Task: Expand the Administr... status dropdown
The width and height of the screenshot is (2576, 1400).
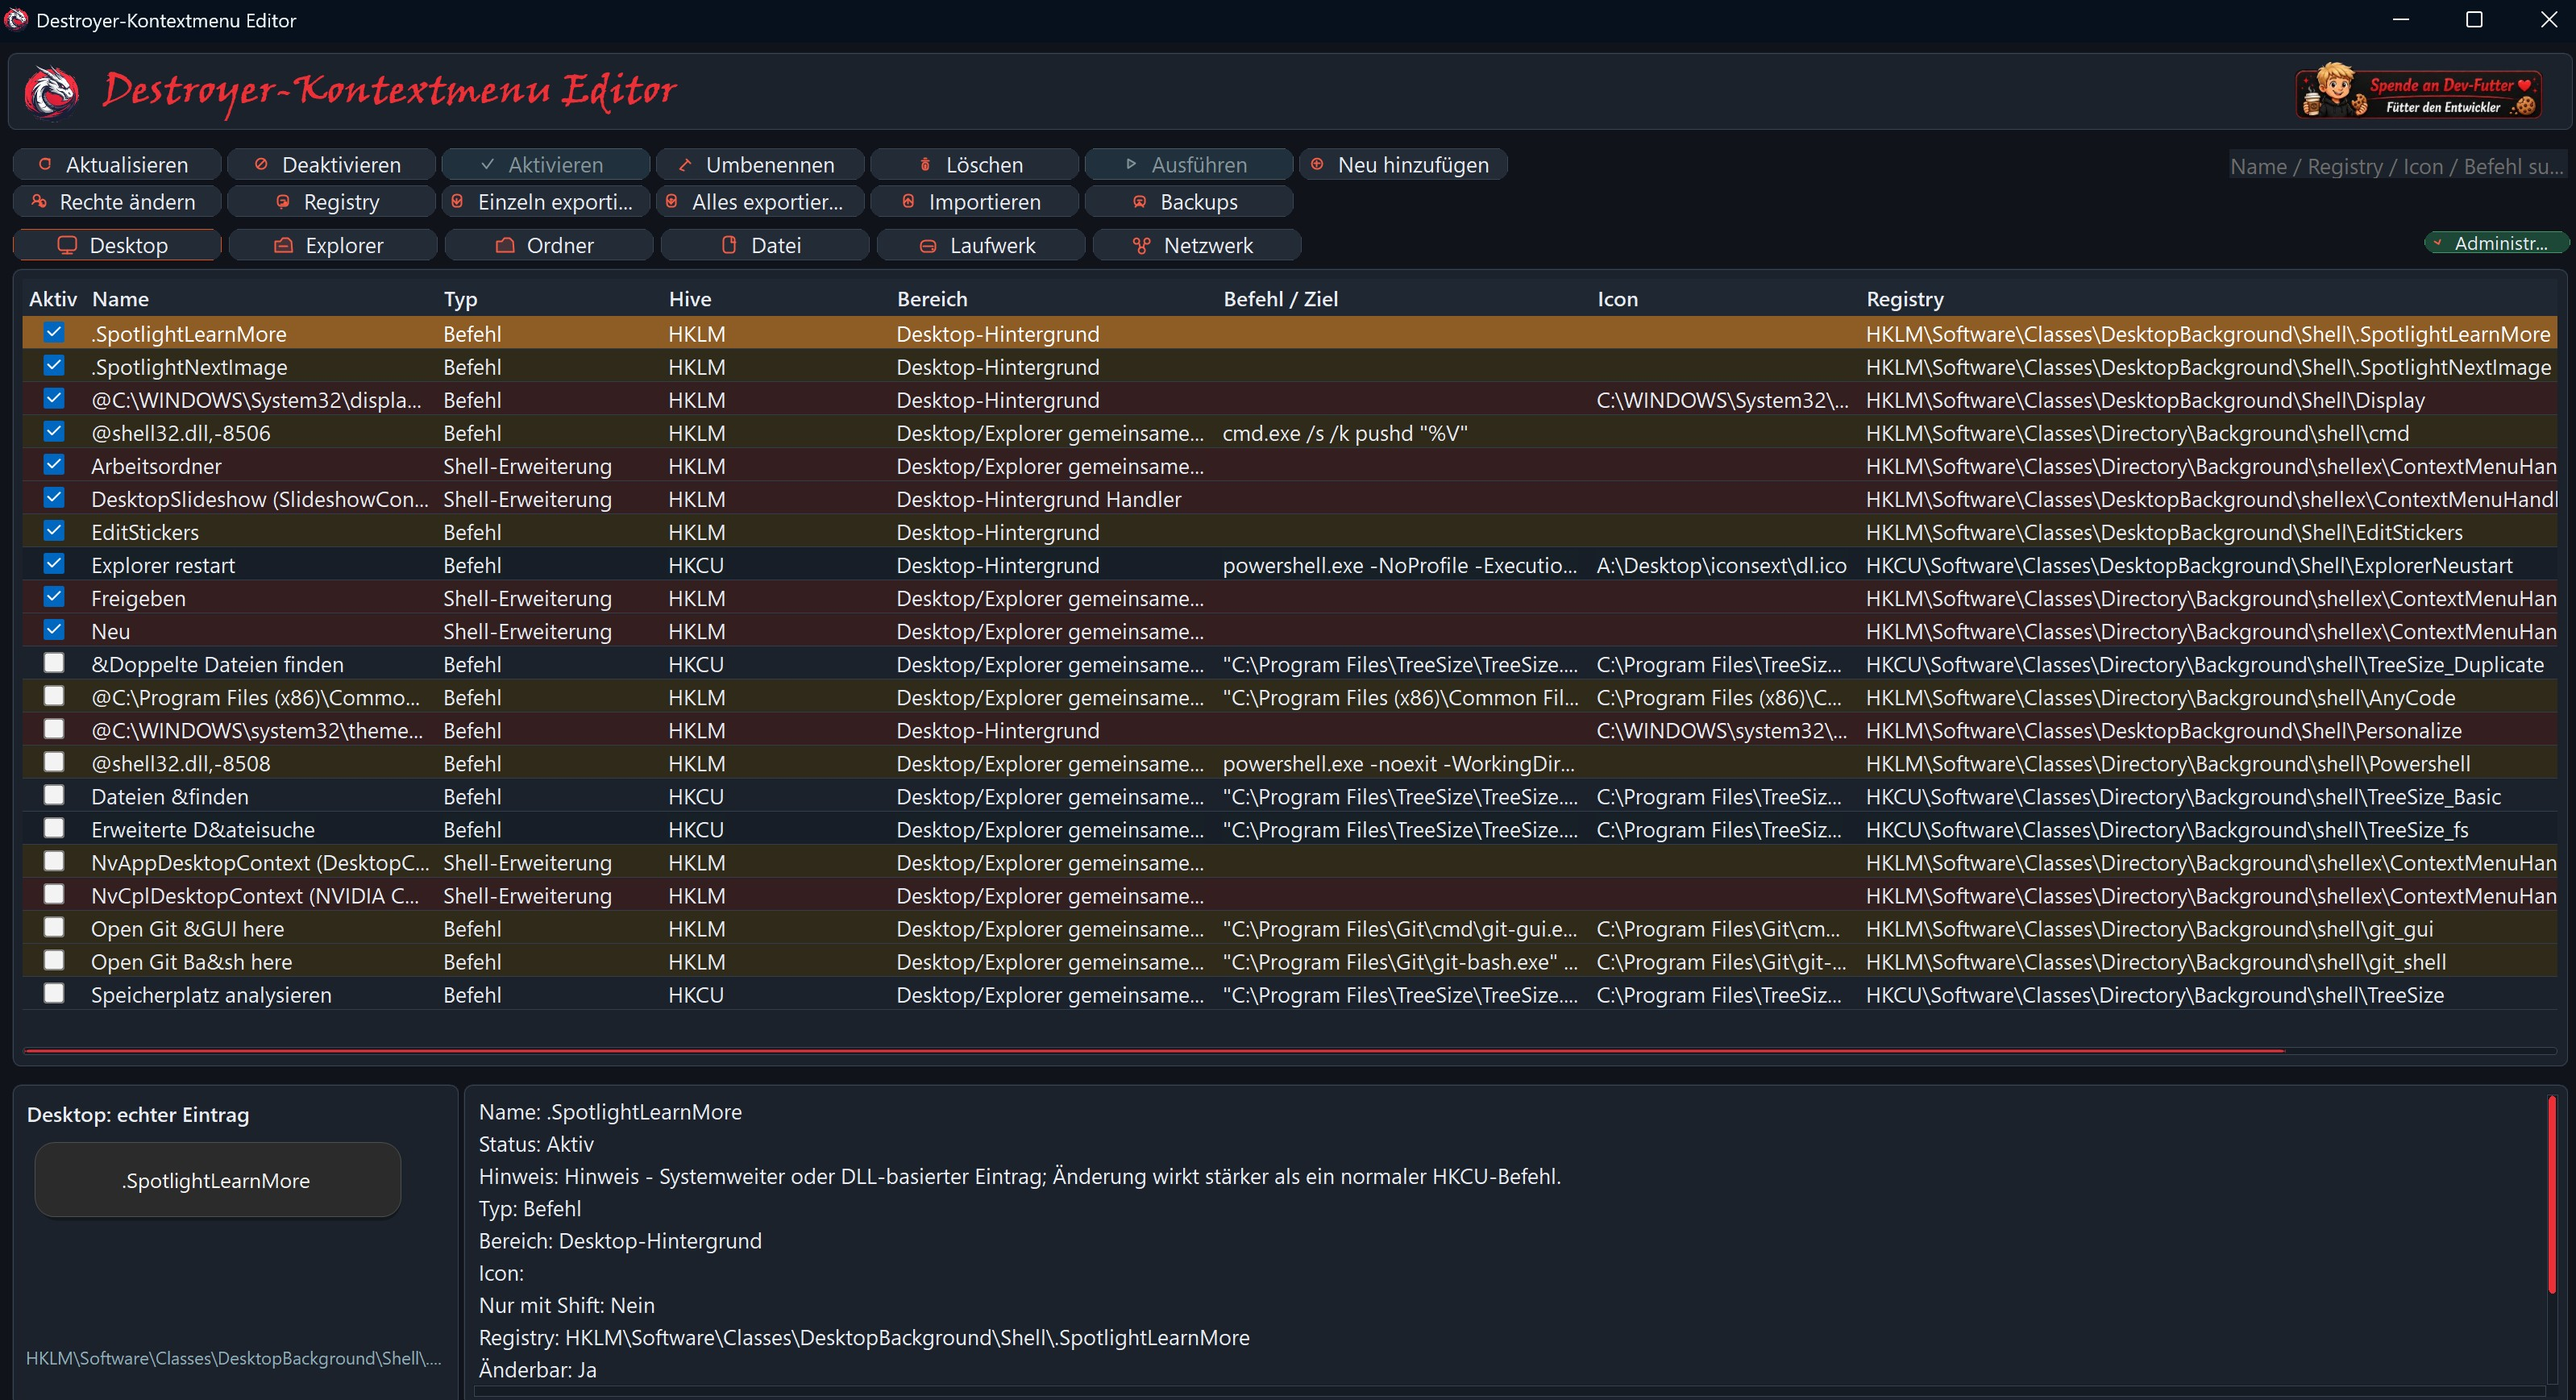Action: (2496, 243)
